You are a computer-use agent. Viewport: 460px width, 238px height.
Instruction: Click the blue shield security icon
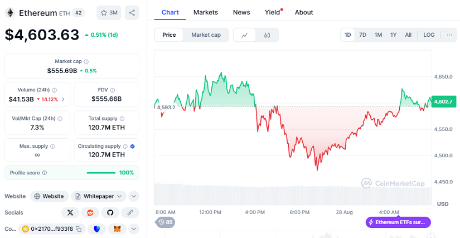tap(97, 229)
